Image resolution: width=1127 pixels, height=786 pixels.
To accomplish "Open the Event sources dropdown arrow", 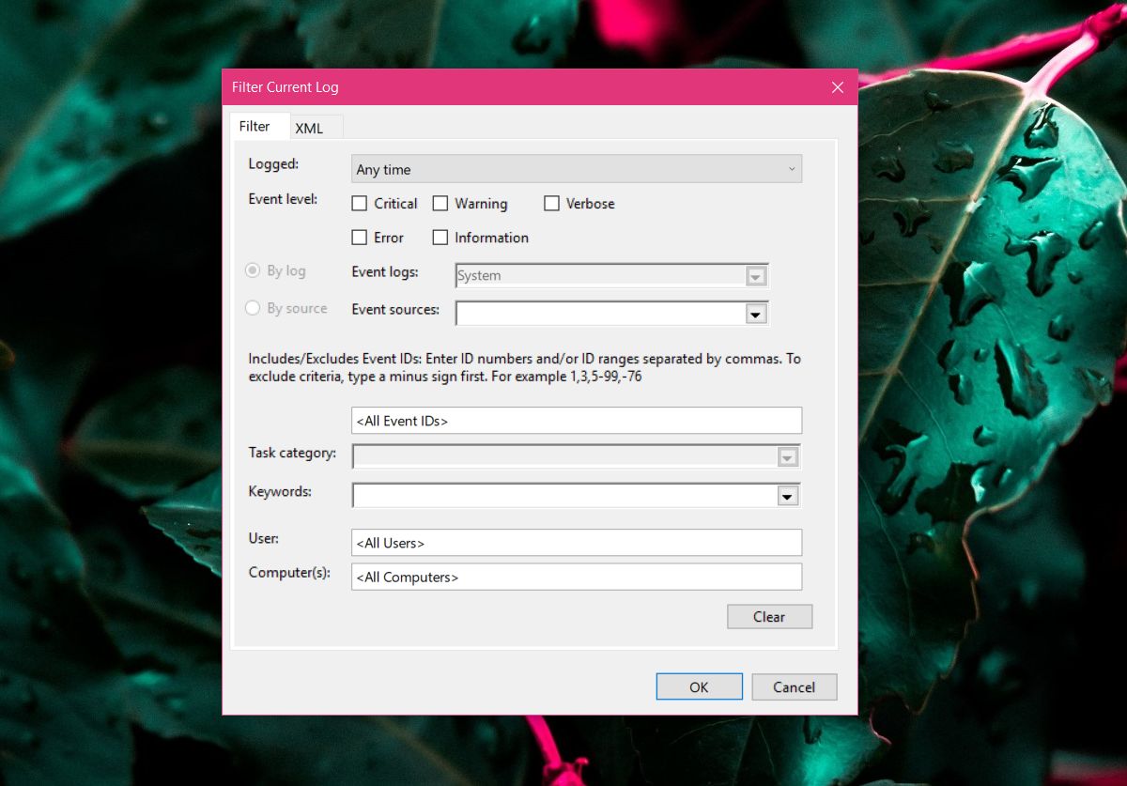I will pos(756,314).
